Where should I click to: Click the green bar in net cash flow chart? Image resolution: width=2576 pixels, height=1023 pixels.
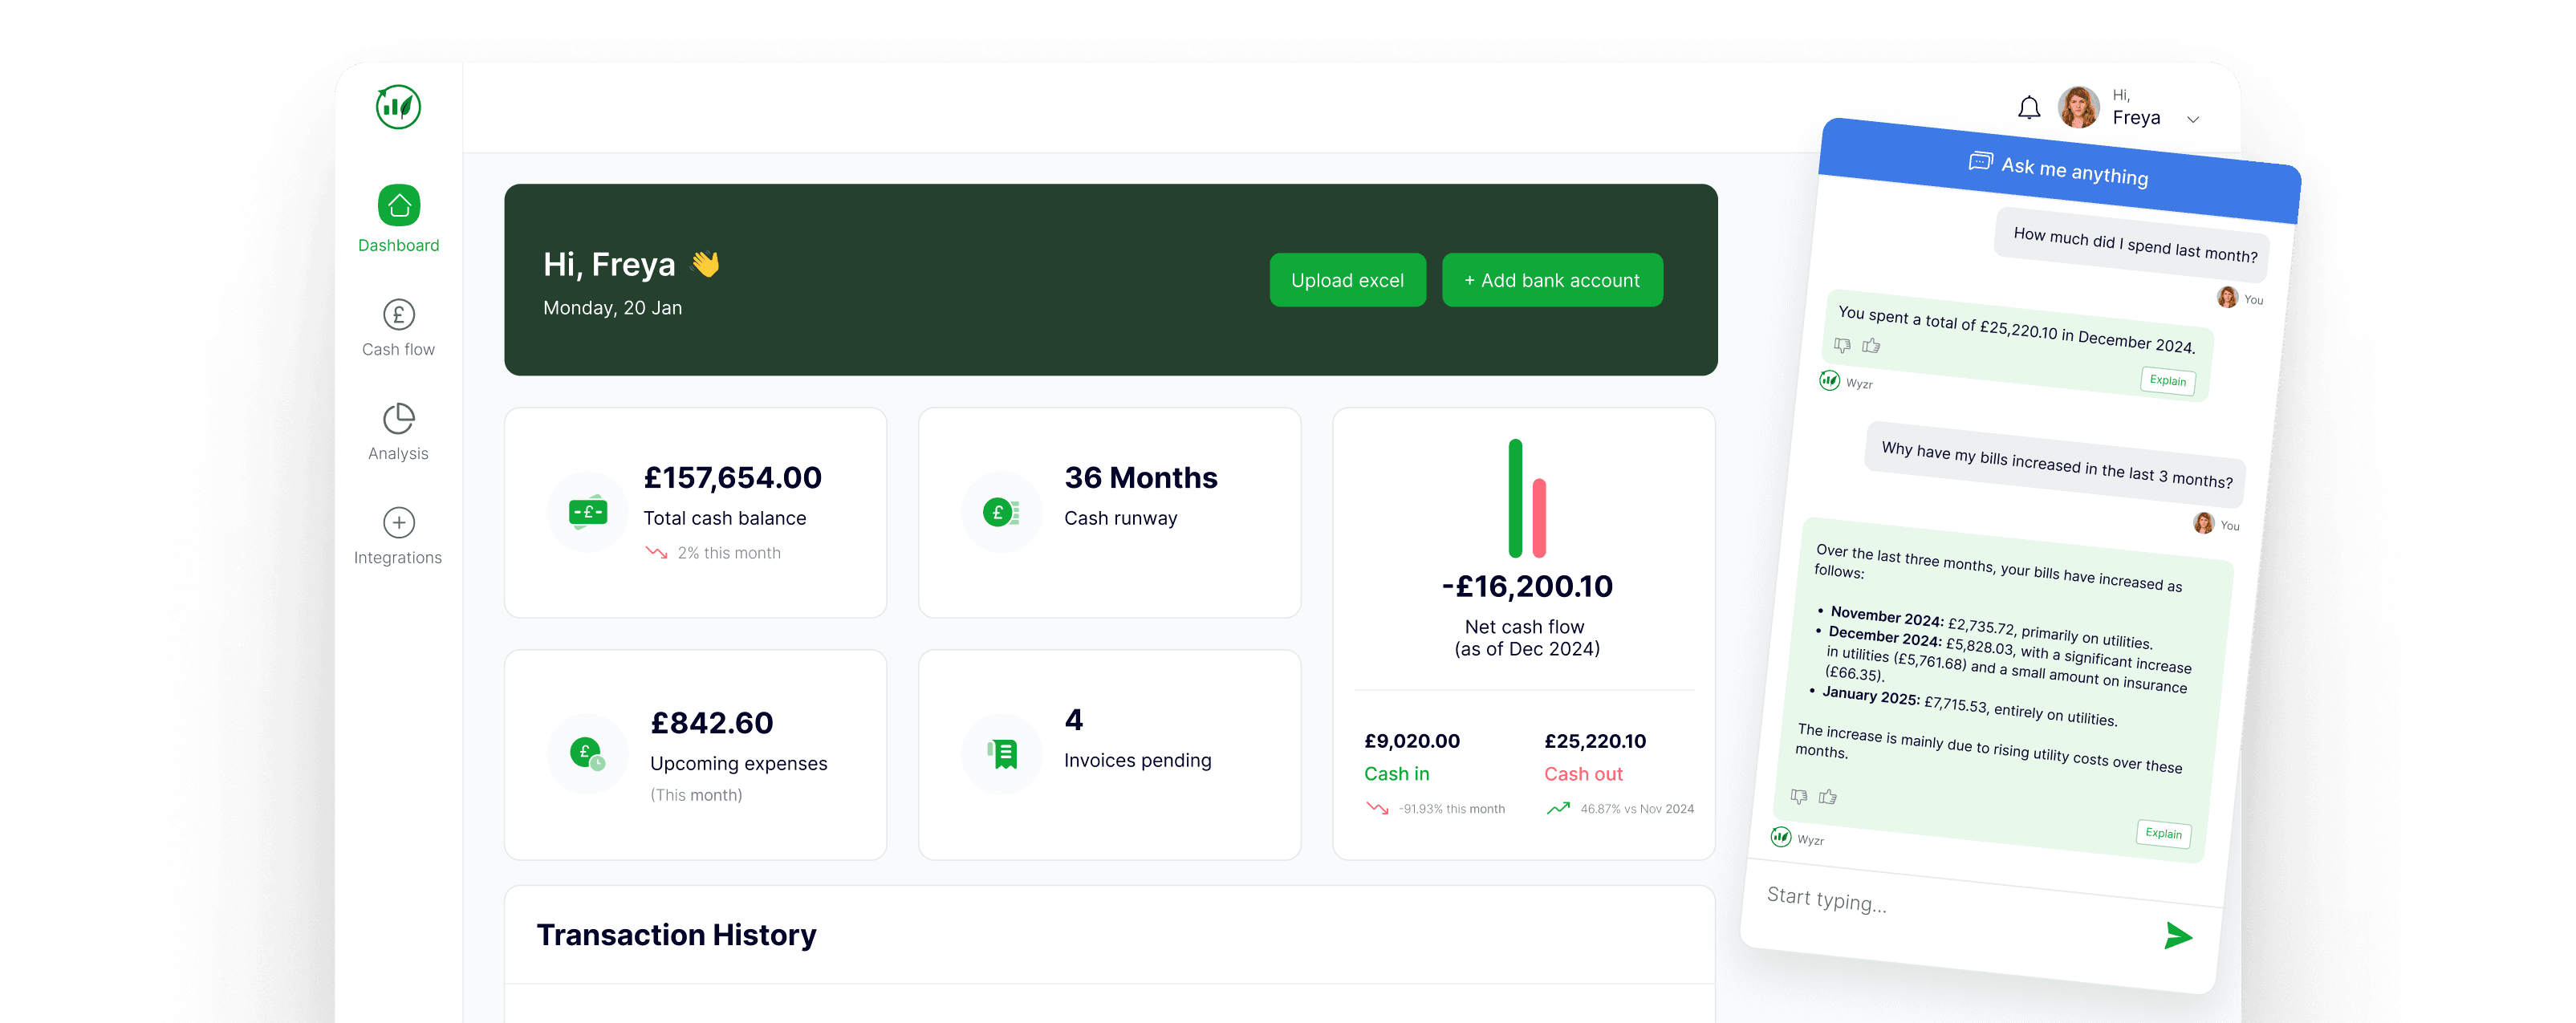point(1515,498)
